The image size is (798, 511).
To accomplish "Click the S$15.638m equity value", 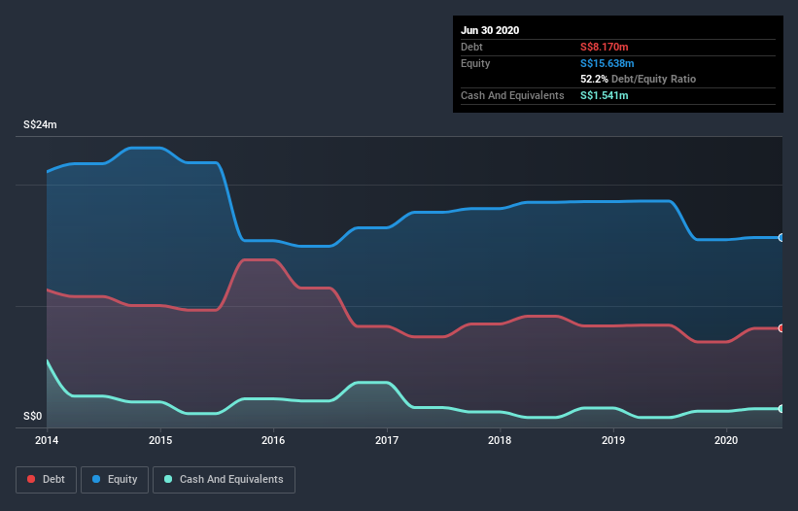I will tap(607, 63).
